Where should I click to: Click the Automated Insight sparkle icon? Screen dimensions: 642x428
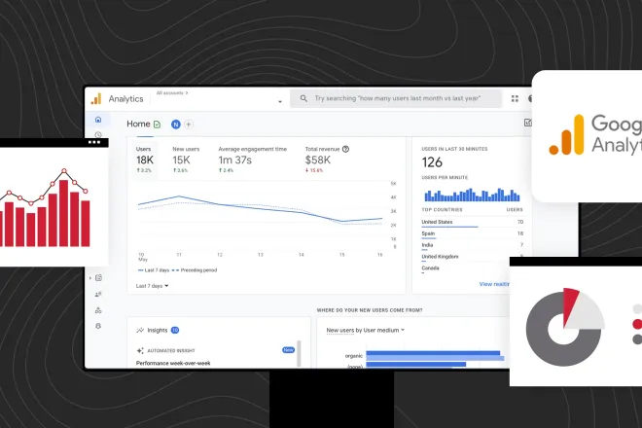click(140, 350)
